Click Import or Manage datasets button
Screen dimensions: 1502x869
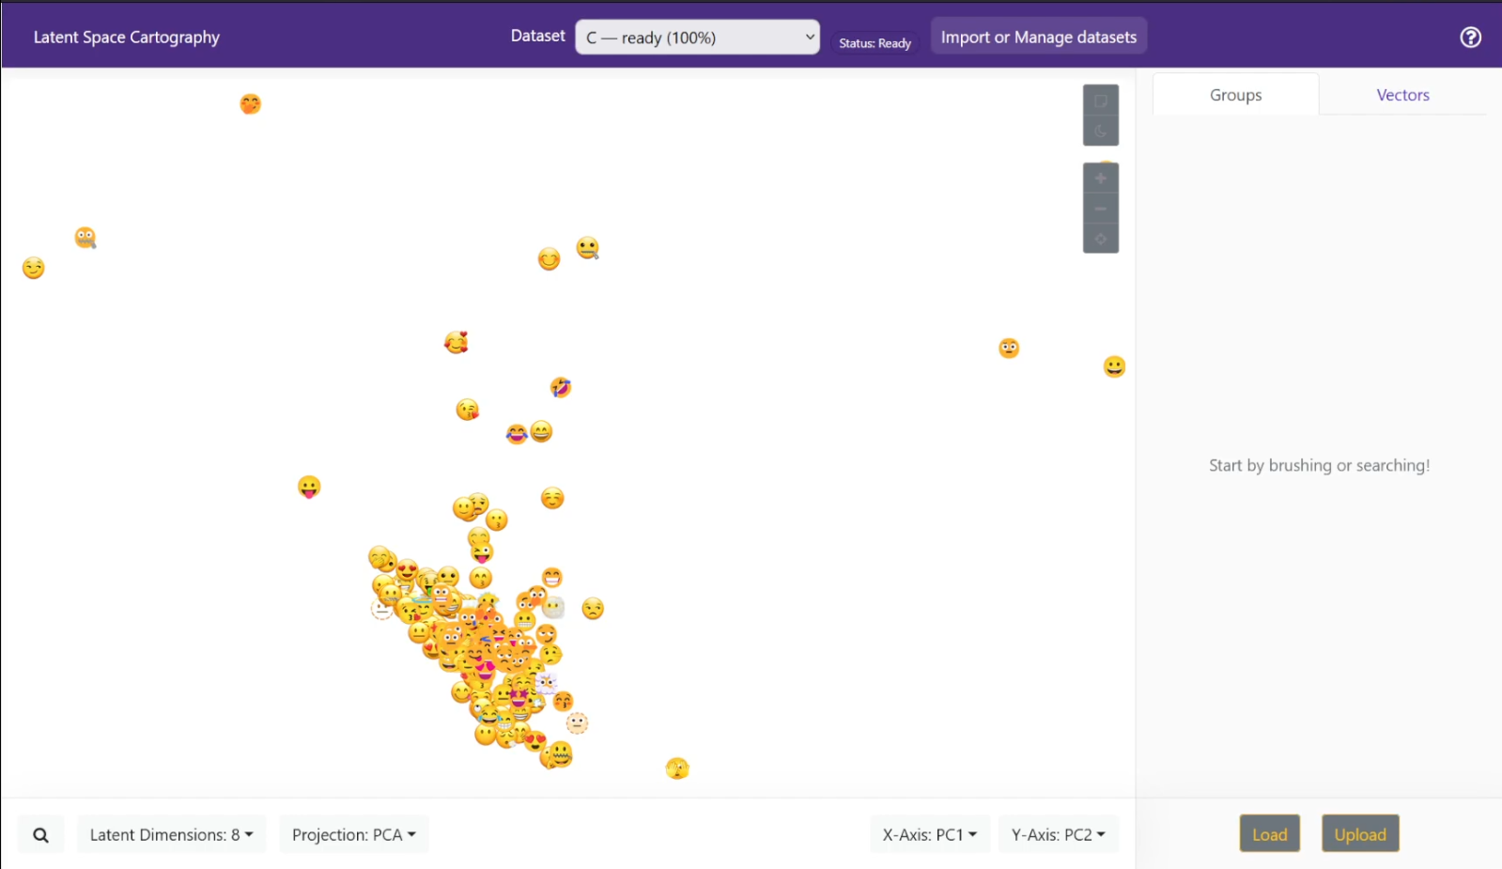click(x=1038, y=38)
